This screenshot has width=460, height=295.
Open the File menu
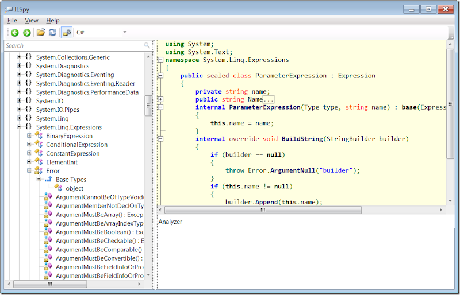[x=12, y=20]
